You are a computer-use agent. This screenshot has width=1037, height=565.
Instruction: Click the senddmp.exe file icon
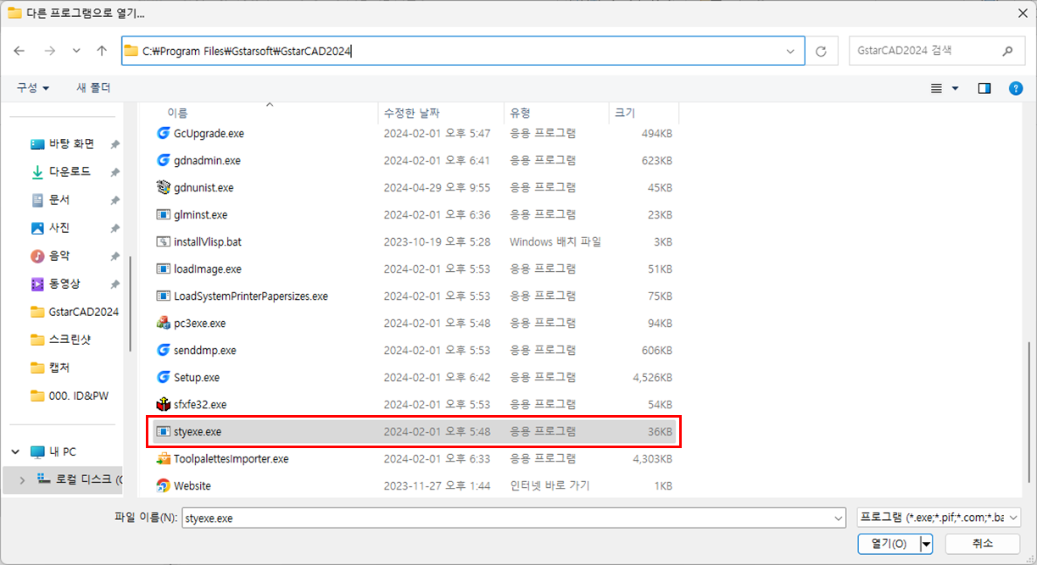[x=164, y=350]
